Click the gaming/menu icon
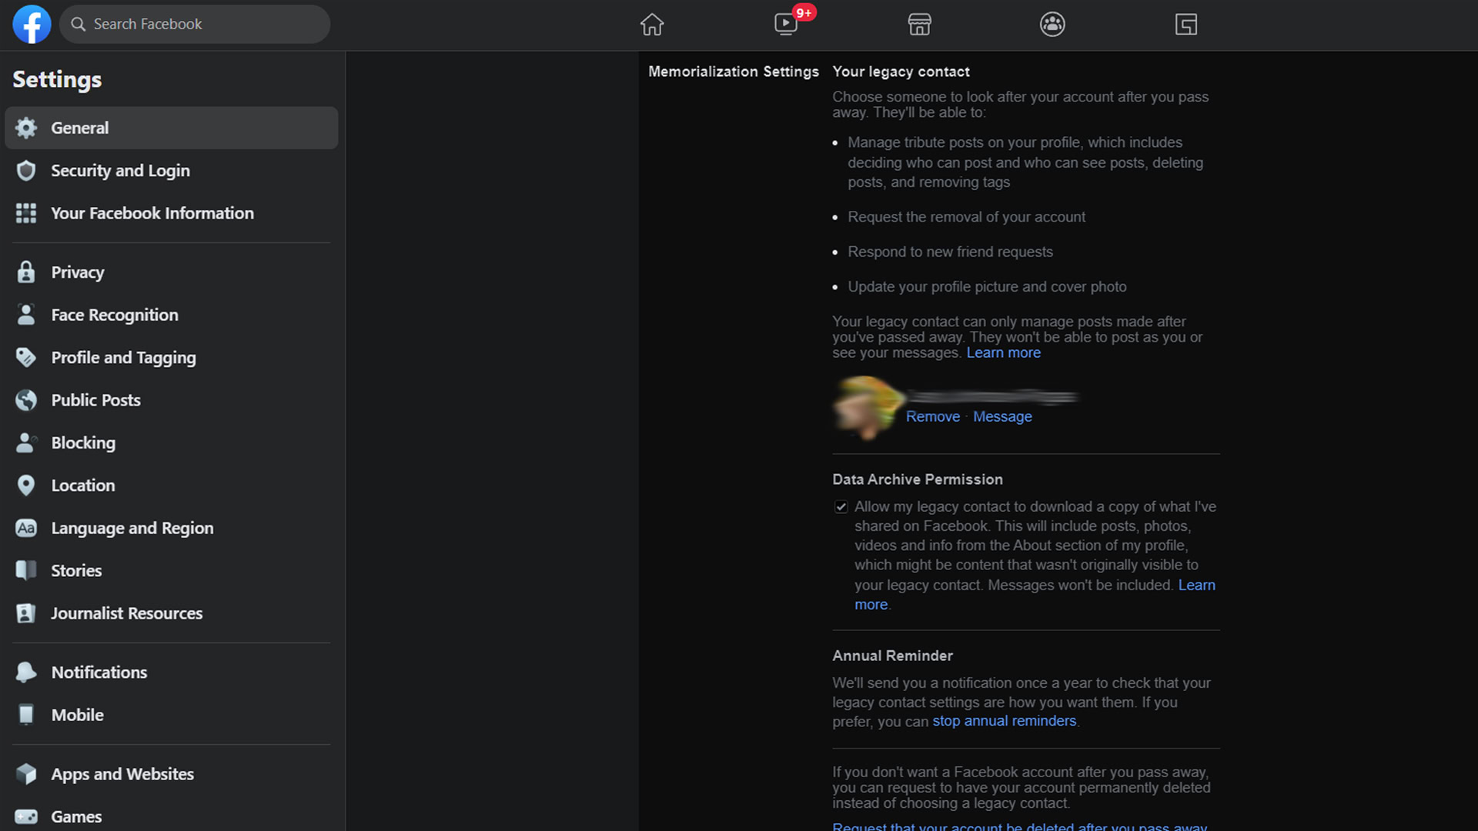 [1185, 23]
